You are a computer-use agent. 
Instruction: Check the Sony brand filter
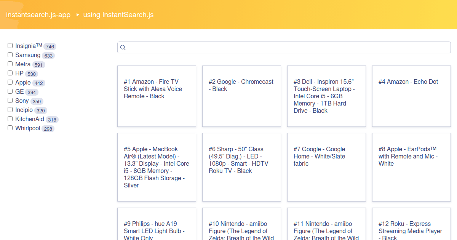10,101
